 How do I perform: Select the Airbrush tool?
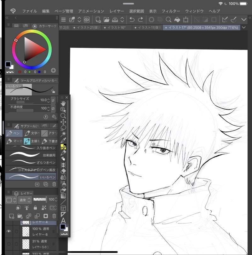(63, 183)
